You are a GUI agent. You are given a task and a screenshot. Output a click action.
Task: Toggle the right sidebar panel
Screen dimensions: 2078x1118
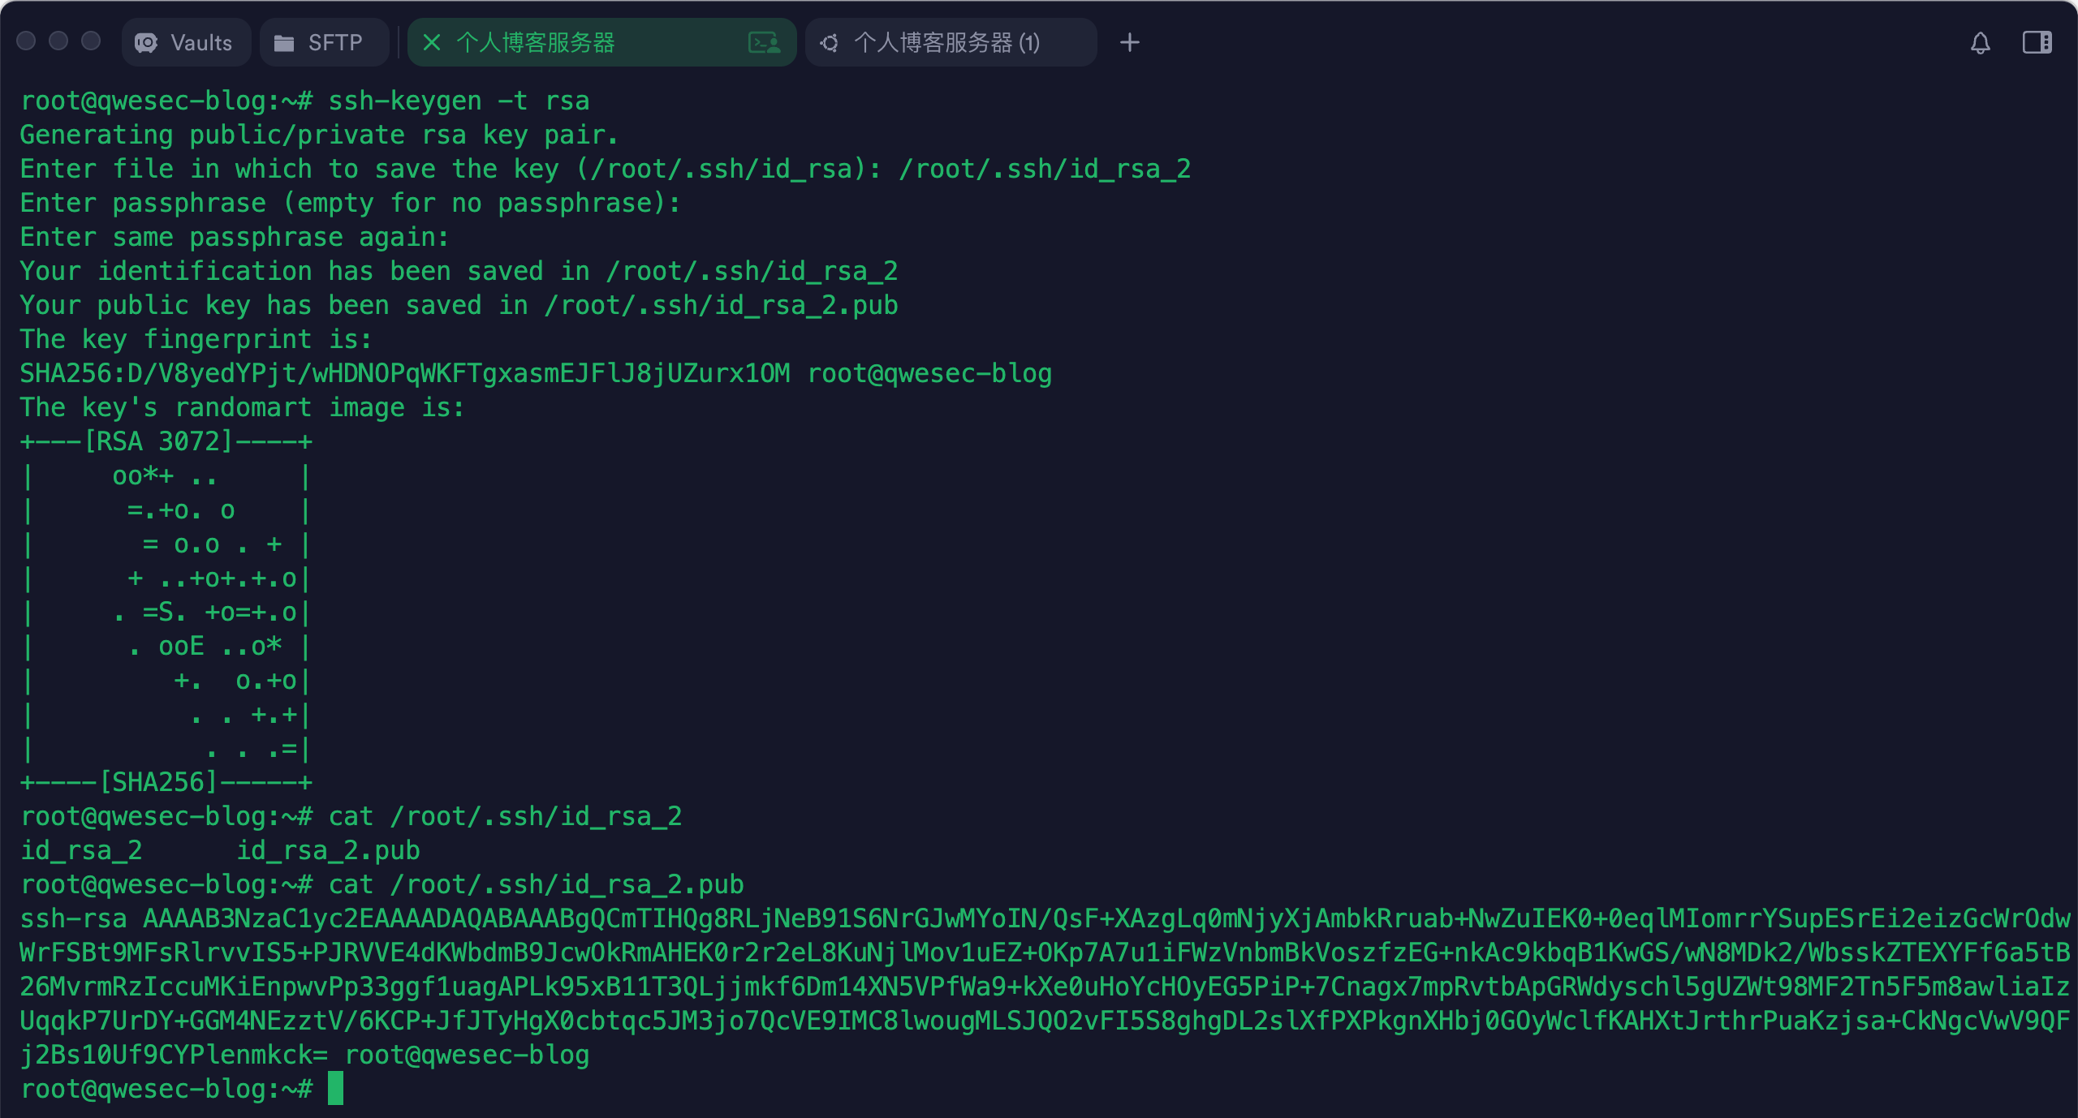click(x=2037, y=42)
